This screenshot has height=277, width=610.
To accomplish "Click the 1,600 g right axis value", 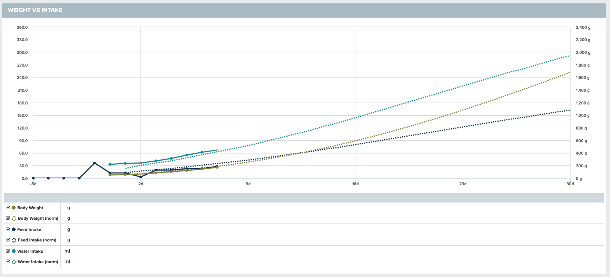I will coord(583,77).
